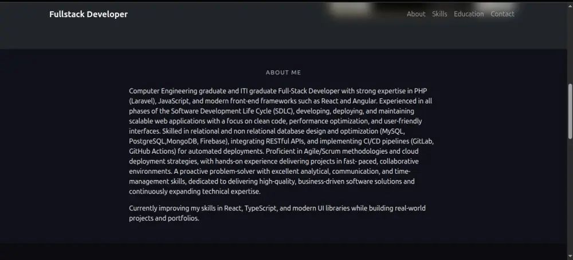Jump to Contact via the navbar
The height and width of the screenshot is (260, 573).
click(x=503, y=14)
